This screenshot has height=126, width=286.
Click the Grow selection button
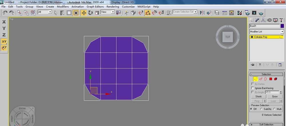[x=275, y=97]
